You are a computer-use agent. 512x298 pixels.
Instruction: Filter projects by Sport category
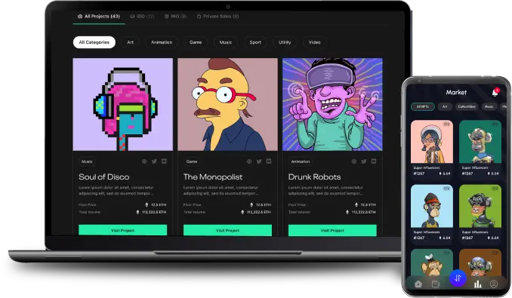click(255, 42)
